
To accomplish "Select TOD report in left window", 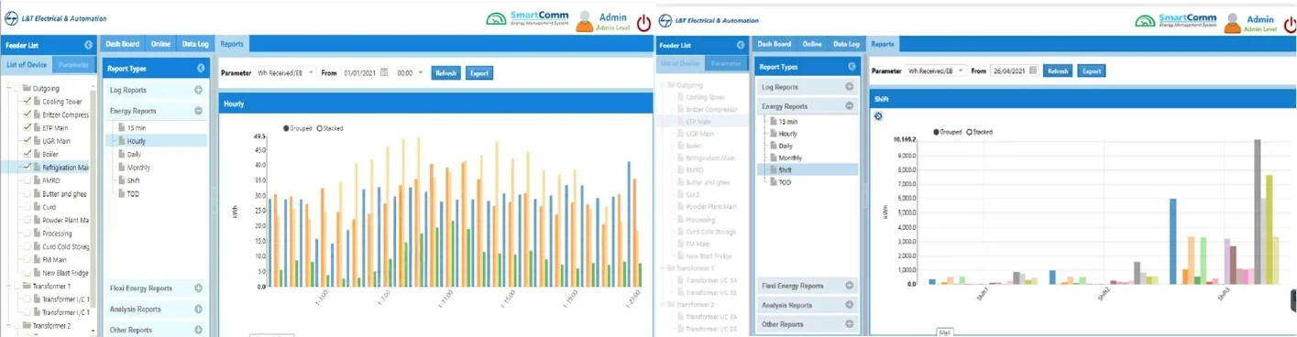I will point(133,193).
